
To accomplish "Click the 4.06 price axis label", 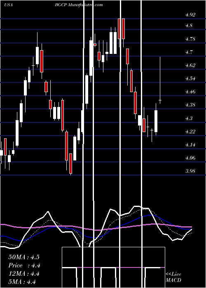I will 190,158.
